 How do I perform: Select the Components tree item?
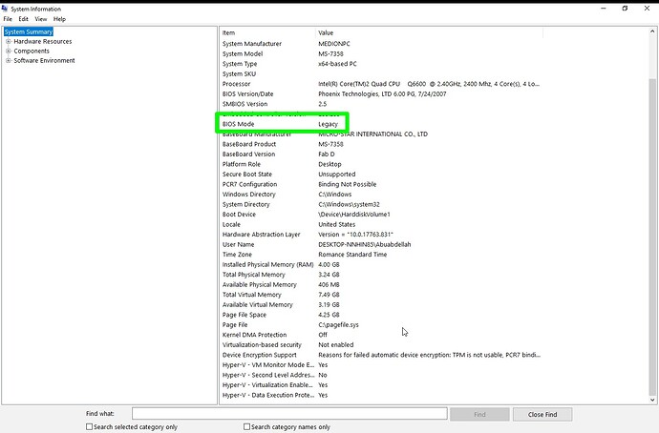coord(32,51)
